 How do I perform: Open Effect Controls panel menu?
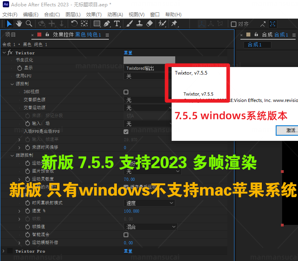107,35
